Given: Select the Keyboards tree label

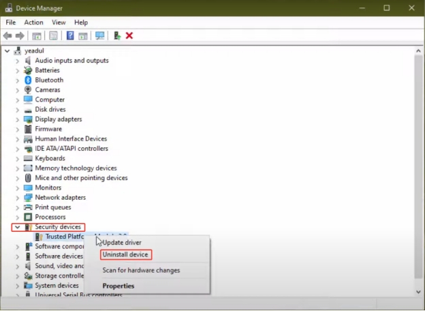Looking at the screenshot, I should pos(50,158).
